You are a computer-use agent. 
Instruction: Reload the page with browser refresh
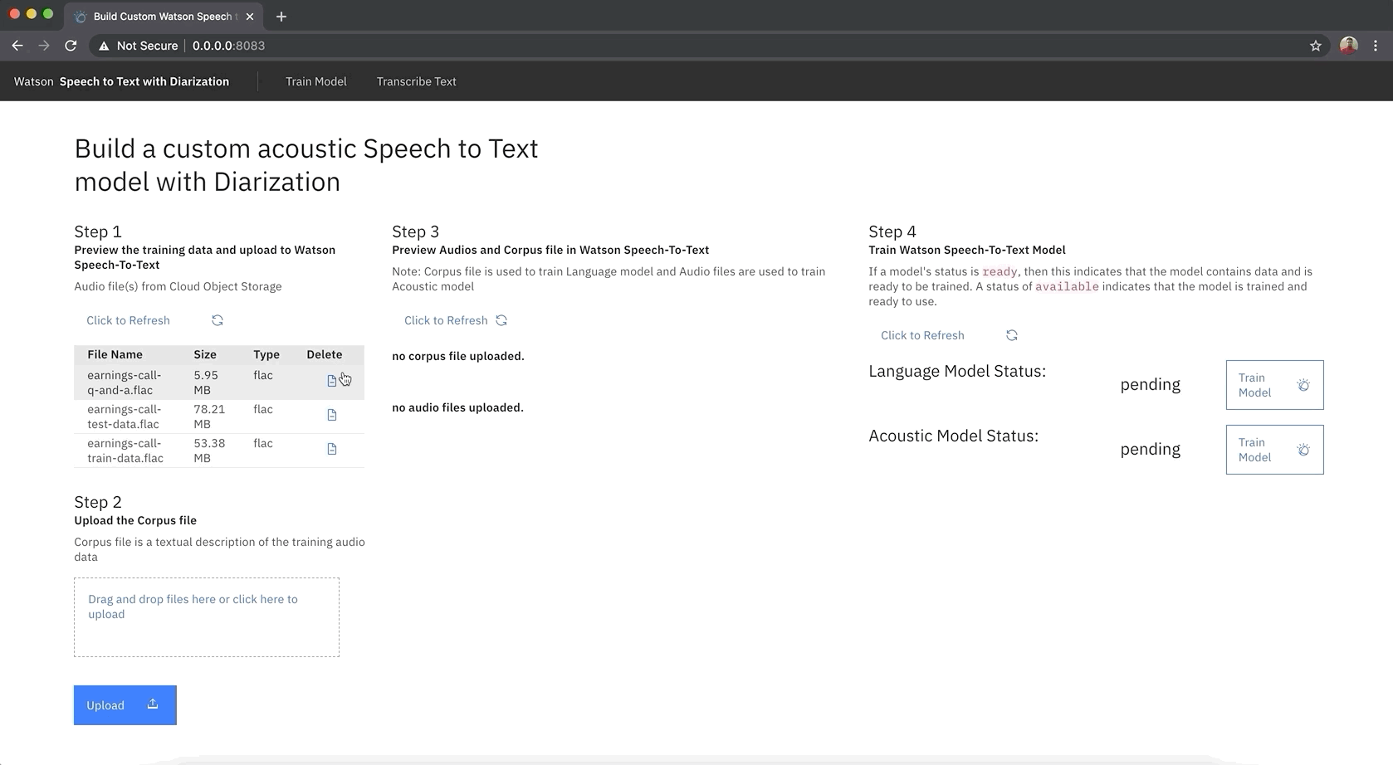pyautogui.click(x=71, y=46)
